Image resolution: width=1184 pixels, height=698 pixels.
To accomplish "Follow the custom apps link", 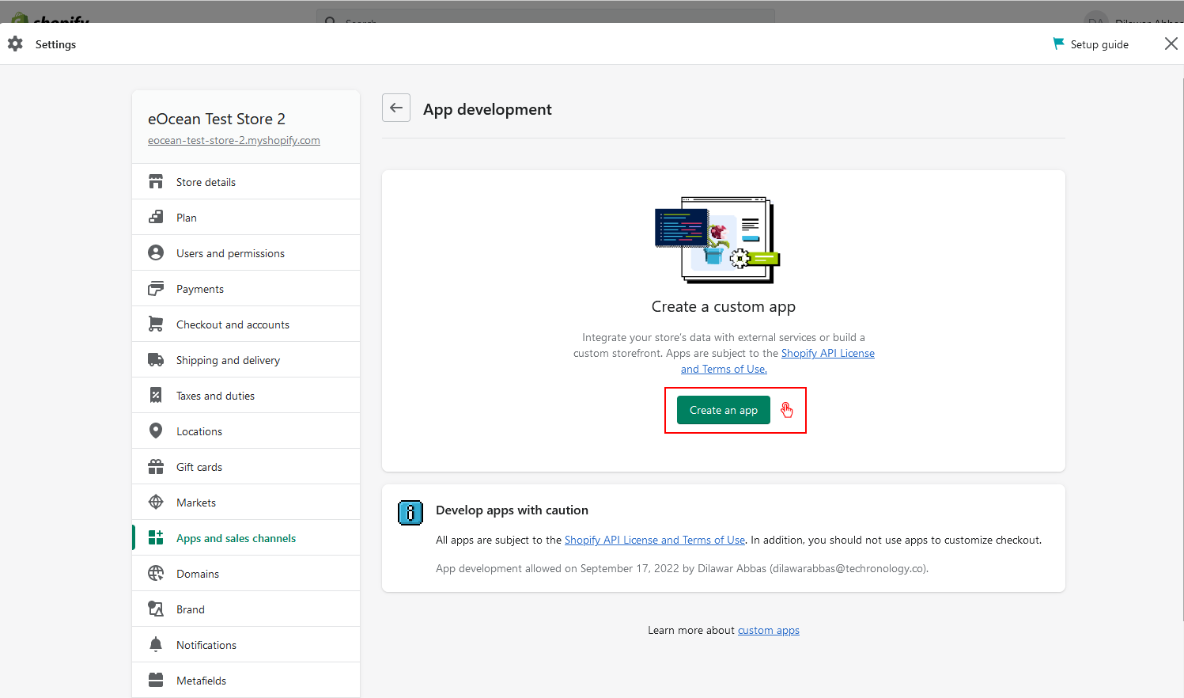I will click(x=768, y=631).
